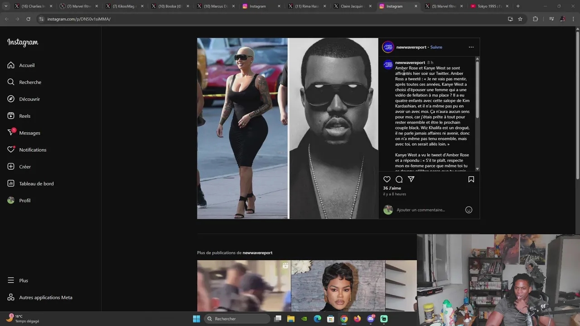View site information icon in address bar
Screen dimensions: 580x326
[x=41, y=19]
